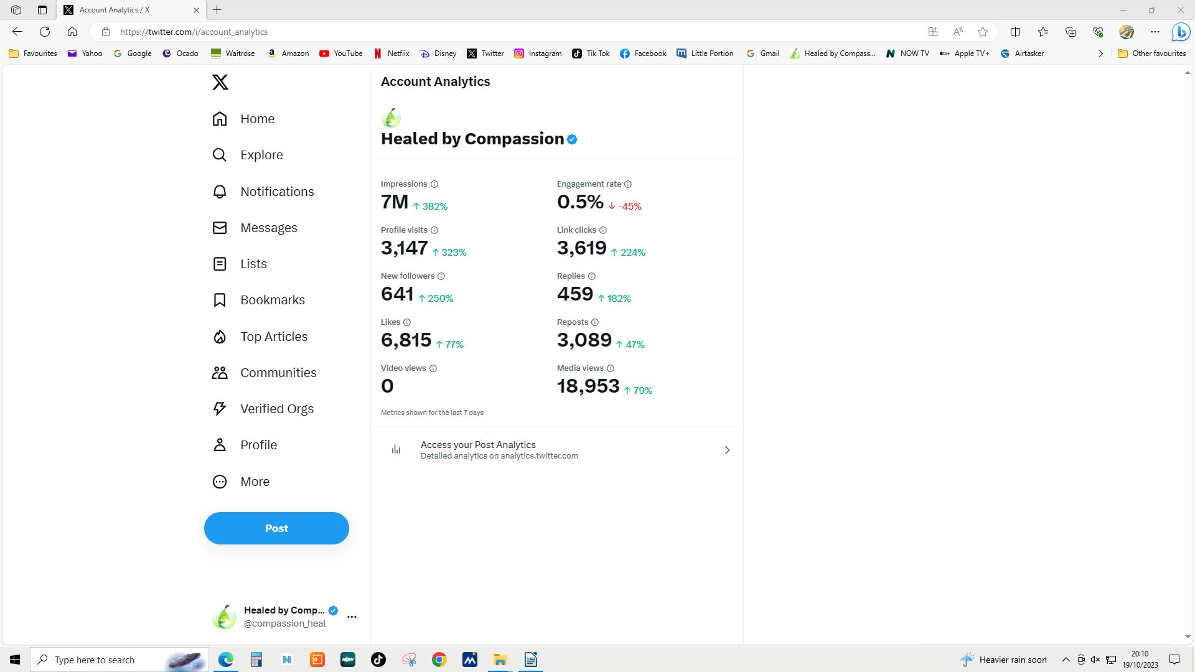Screen dimensions: 1195x672
Task: Show info for Media views metric
Action: click(x=611, y=368)
